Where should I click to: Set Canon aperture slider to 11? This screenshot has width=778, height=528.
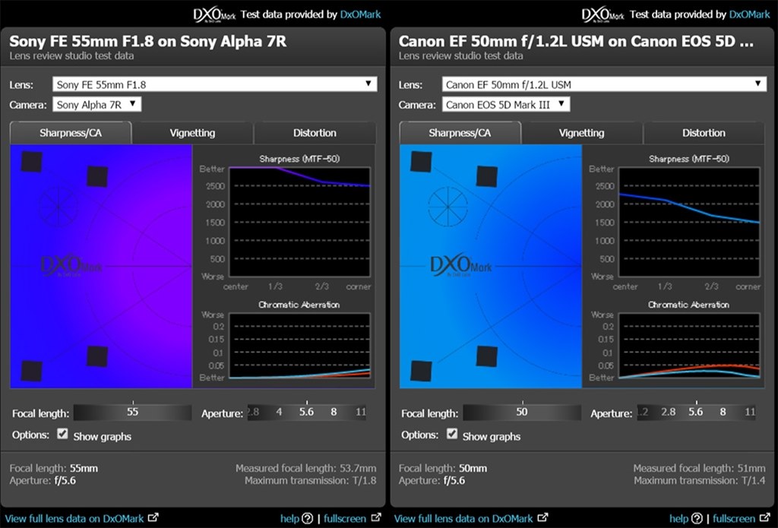click(x=750, y=412)
